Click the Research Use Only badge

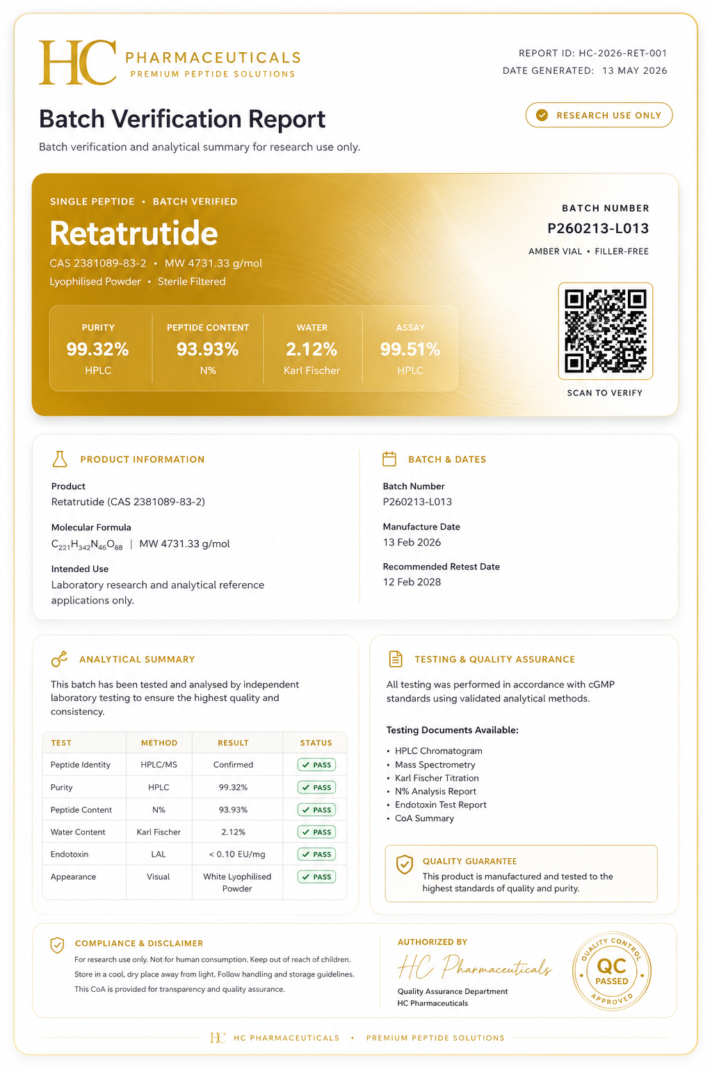599,116
